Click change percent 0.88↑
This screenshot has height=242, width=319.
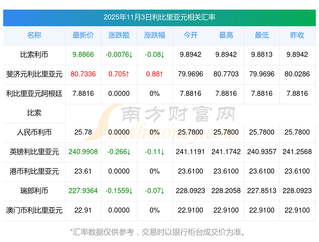point(155,74)
